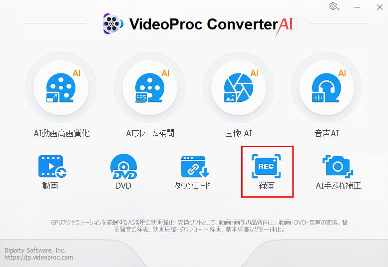This screenshot has height=267, width=388.
Task: Open the ダウンロード link icon
Action: pos(195,166)
